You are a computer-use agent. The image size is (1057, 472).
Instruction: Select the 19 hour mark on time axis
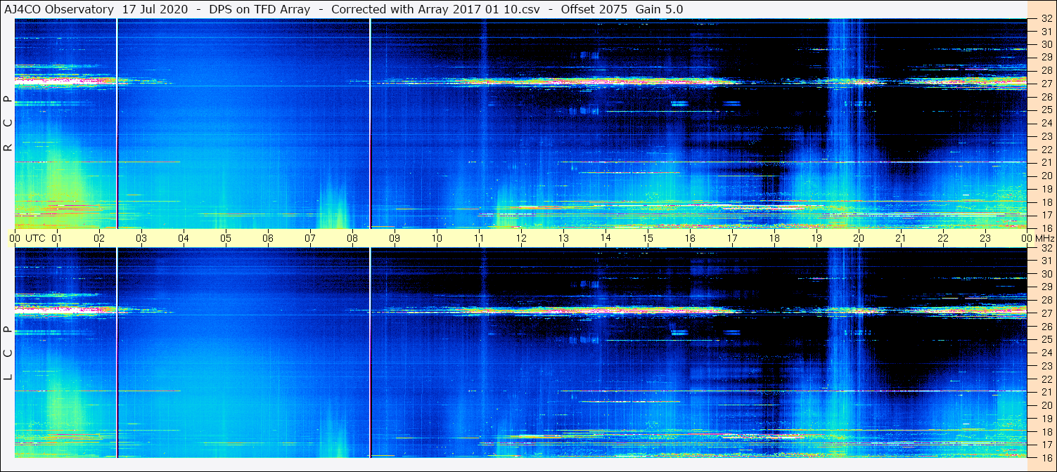point(816,238)
